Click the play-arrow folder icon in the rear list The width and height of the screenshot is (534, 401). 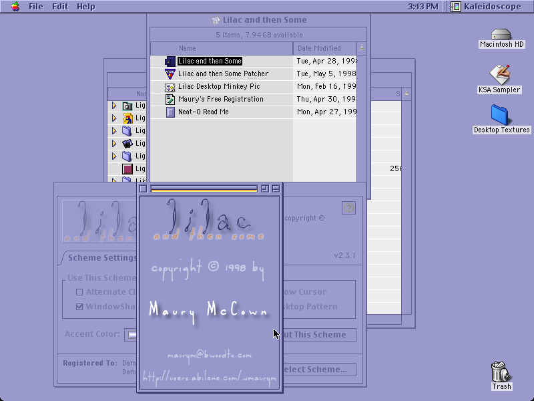(127, 106)
